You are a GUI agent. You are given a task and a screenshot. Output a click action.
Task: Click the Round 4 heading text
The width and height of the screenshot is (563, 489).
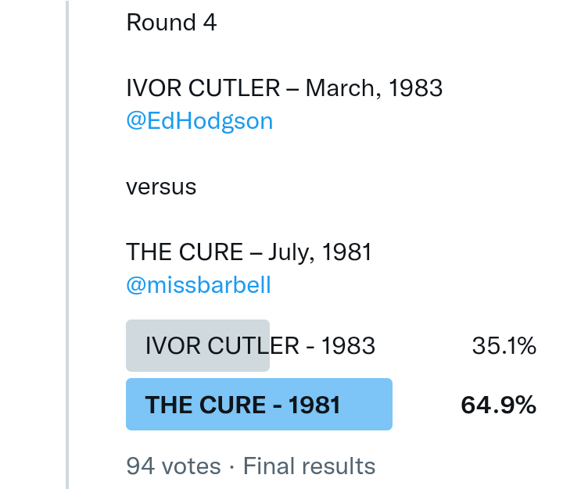171,23
